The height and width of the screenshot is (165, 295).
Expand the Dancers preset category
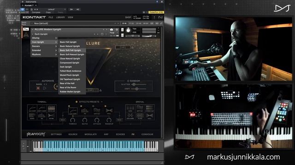(x=44, y=46)
